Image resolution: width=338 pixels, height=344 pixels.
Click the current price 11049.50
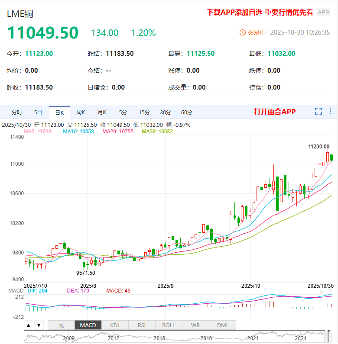pyautogui.click(x=43, y=33)
